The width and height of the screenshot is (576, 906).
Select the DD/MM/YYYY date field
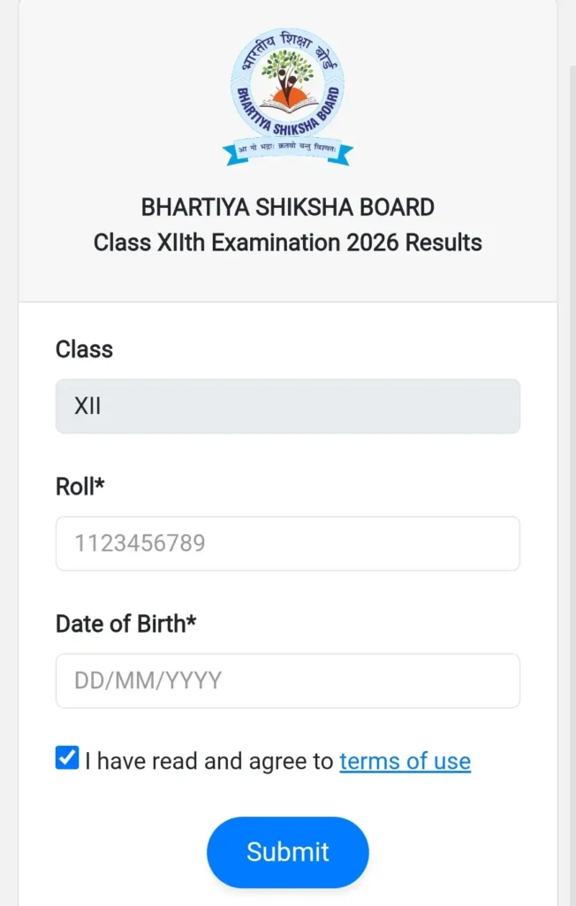point(287,680)
